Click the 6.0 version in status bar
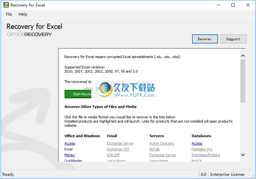 [203, 174]
